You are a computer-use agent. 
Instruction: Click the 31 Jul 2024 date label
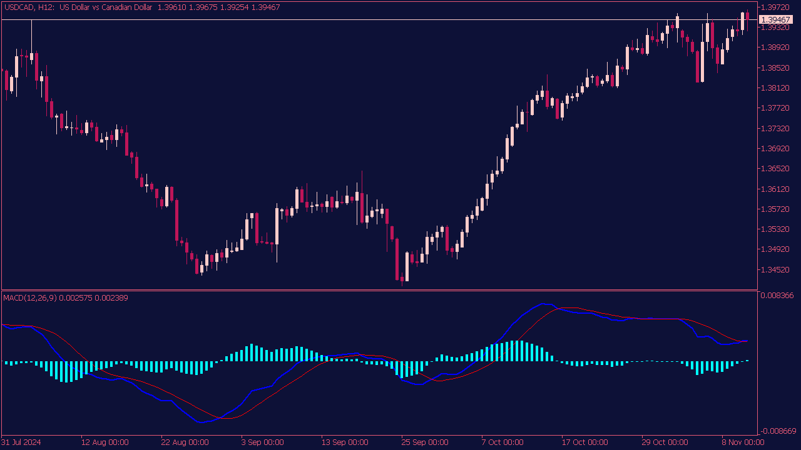tap(21, 442)
